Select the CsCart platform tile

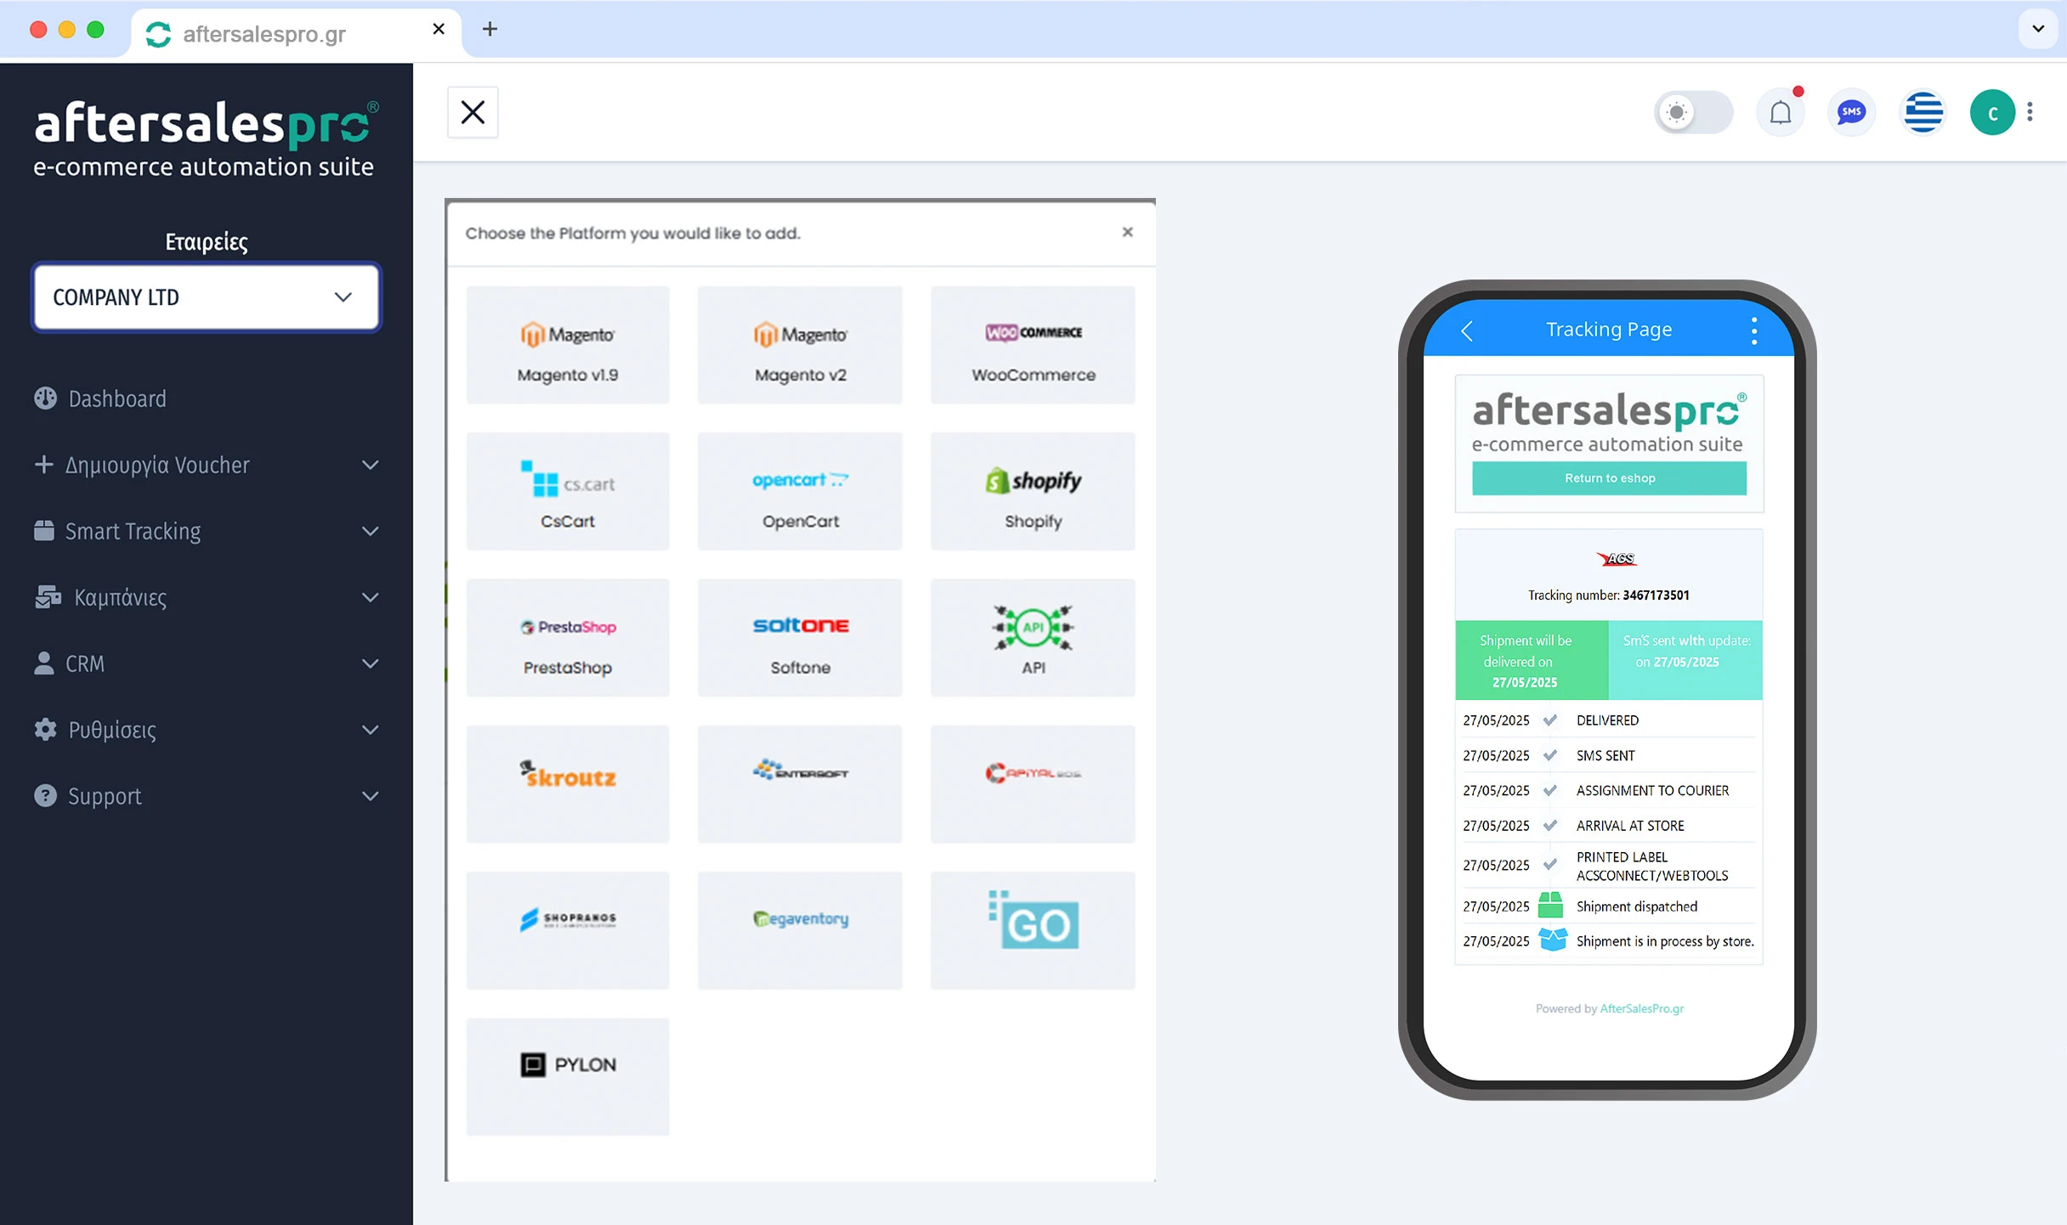[x=568, y=491]
